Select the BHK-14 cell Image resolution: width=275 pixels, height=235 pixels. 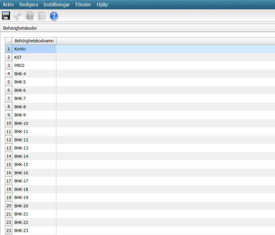pyautogui.click(x=34, y=156)
